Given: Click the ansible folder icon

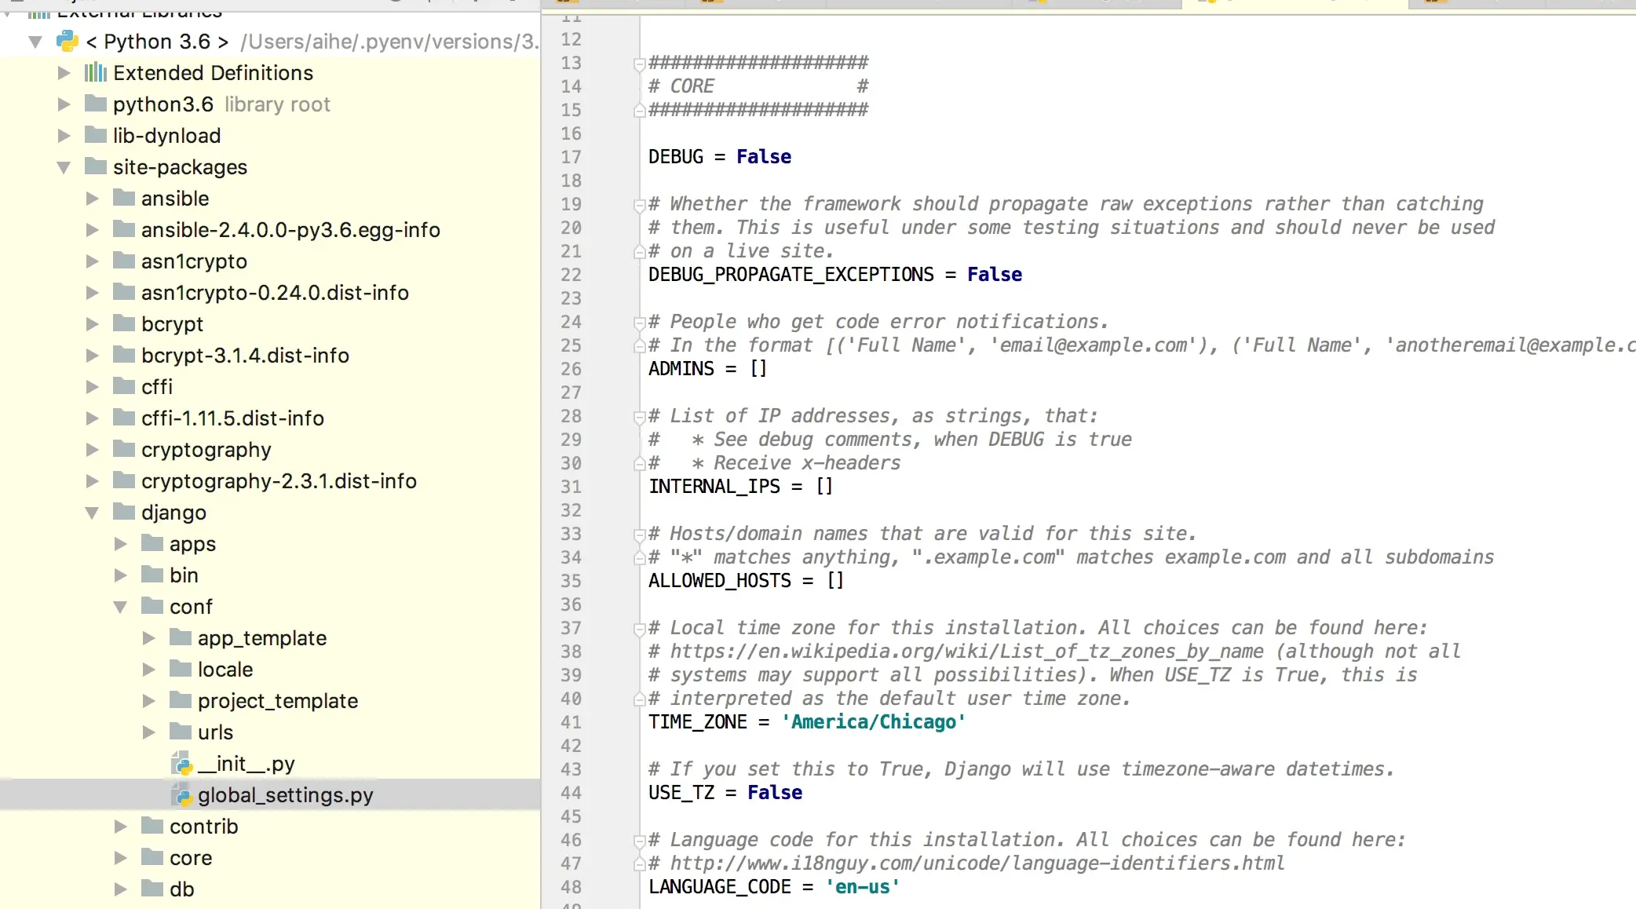Looking at the screenshot, I should (x=124, y=198).
